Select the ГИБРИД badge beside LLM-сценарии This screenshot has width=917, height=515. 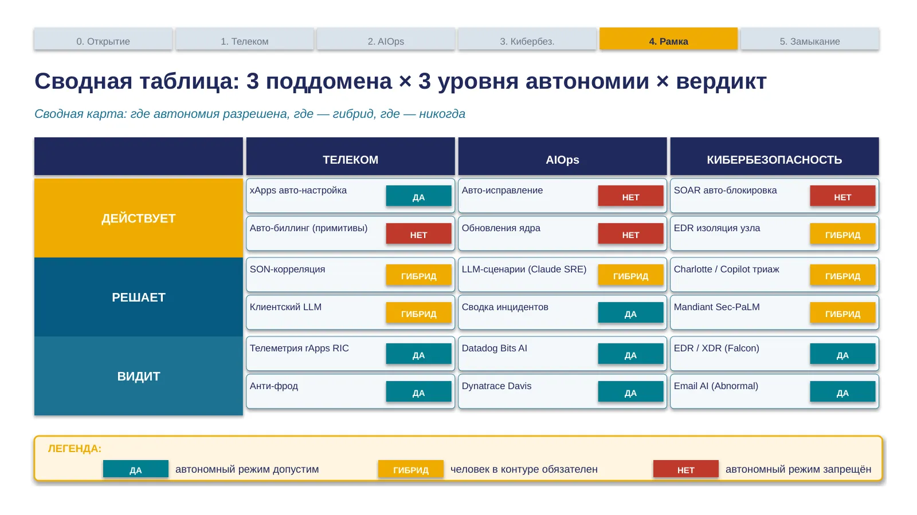coord(631,275)
